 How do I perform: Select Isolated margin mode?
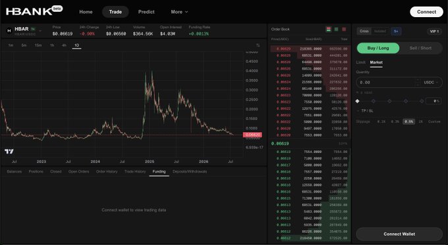pos(380,31)
